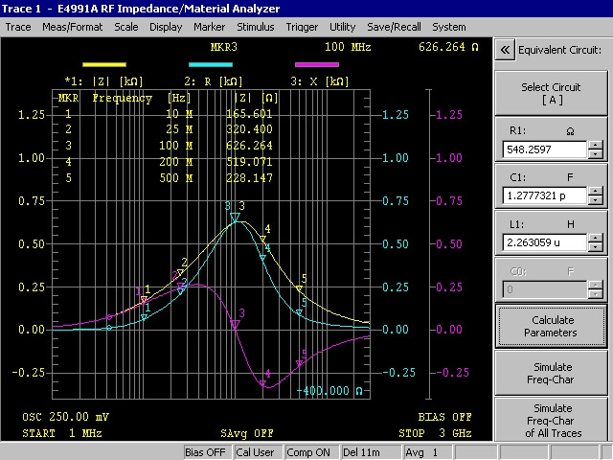Click the START 1 MHz stimulus label
This screenshot has width=613, height=460.
tap(62, 433)
